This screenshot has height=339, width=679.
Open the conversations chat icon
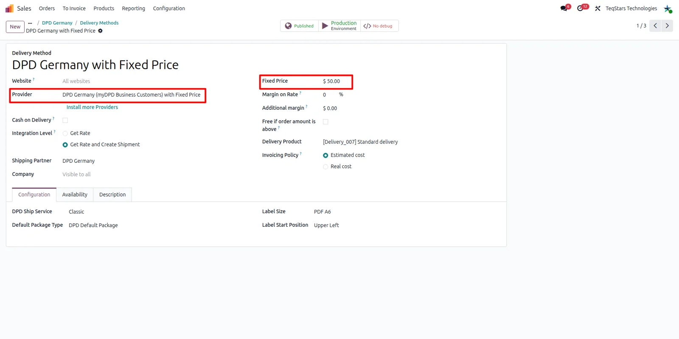click(x=564, y=8)
